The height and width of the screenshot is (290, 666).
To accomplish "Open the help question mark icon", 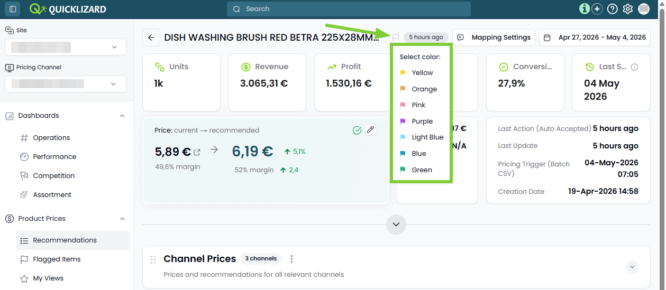I will 613,9.
